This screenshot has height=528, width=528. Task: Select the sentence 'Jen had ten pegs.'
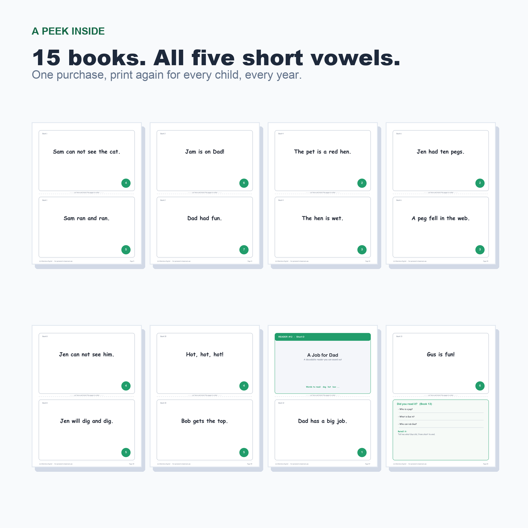pos(441,152)
